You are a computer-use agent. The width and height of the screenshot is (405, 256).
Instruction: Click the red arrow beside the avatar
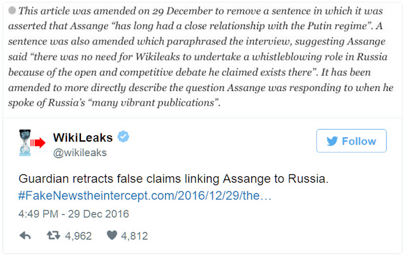click(x=39, y=143)
